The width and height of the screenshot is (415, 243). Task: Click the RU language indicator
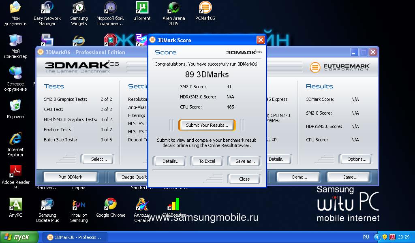366,237
